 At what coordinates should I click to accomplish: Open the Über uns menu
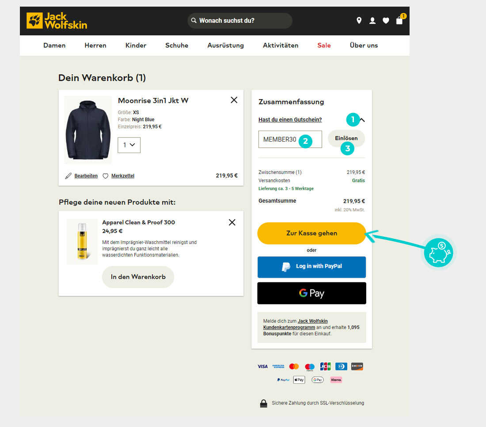(364, 45)
